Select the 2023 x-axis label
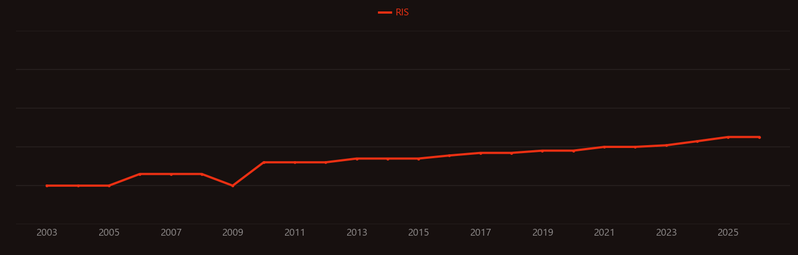This screenshot has height=255, width=798. tap(666, 233)
